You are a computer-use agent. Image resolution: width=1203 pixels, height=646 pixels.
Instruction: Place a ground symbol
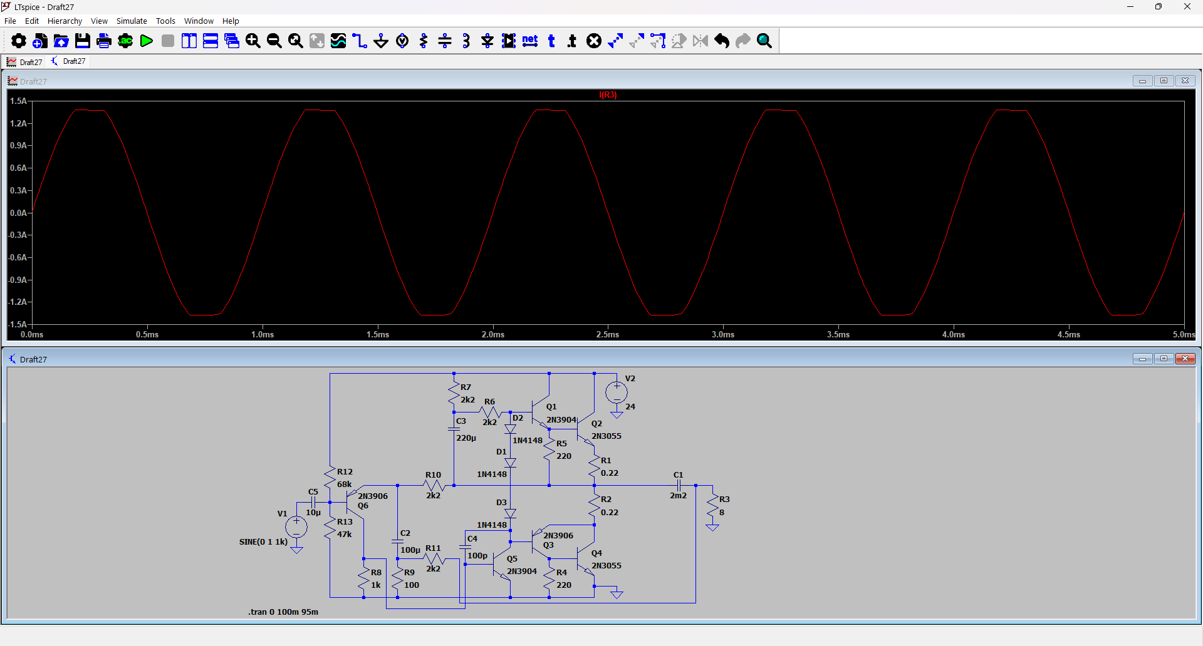381,41
